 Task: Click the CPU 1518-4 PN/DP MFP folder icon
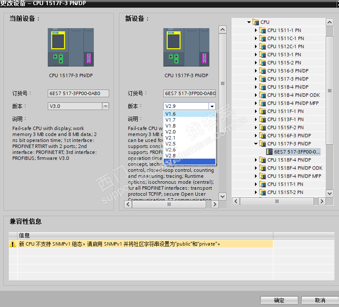262,103
